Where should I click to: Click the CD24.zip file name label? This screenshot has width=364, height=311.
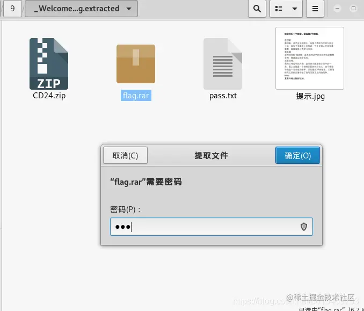click(x=49, y=96)
